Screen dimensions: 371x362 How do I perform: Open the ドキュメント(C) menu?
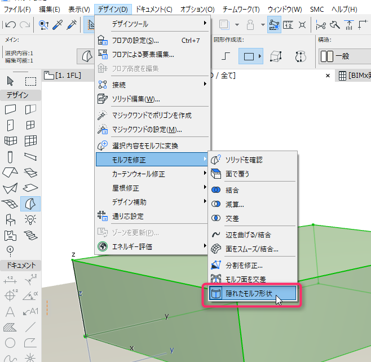154,10
